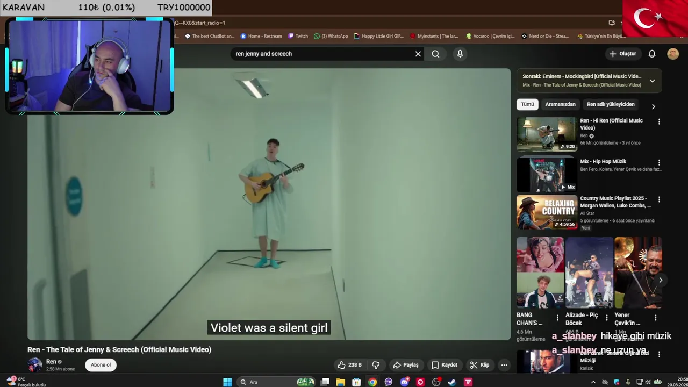Open 'Happy Little Girl GIF' bookmark
The height and width of the screenshot is (387, 688).
(x=379, y=36)
